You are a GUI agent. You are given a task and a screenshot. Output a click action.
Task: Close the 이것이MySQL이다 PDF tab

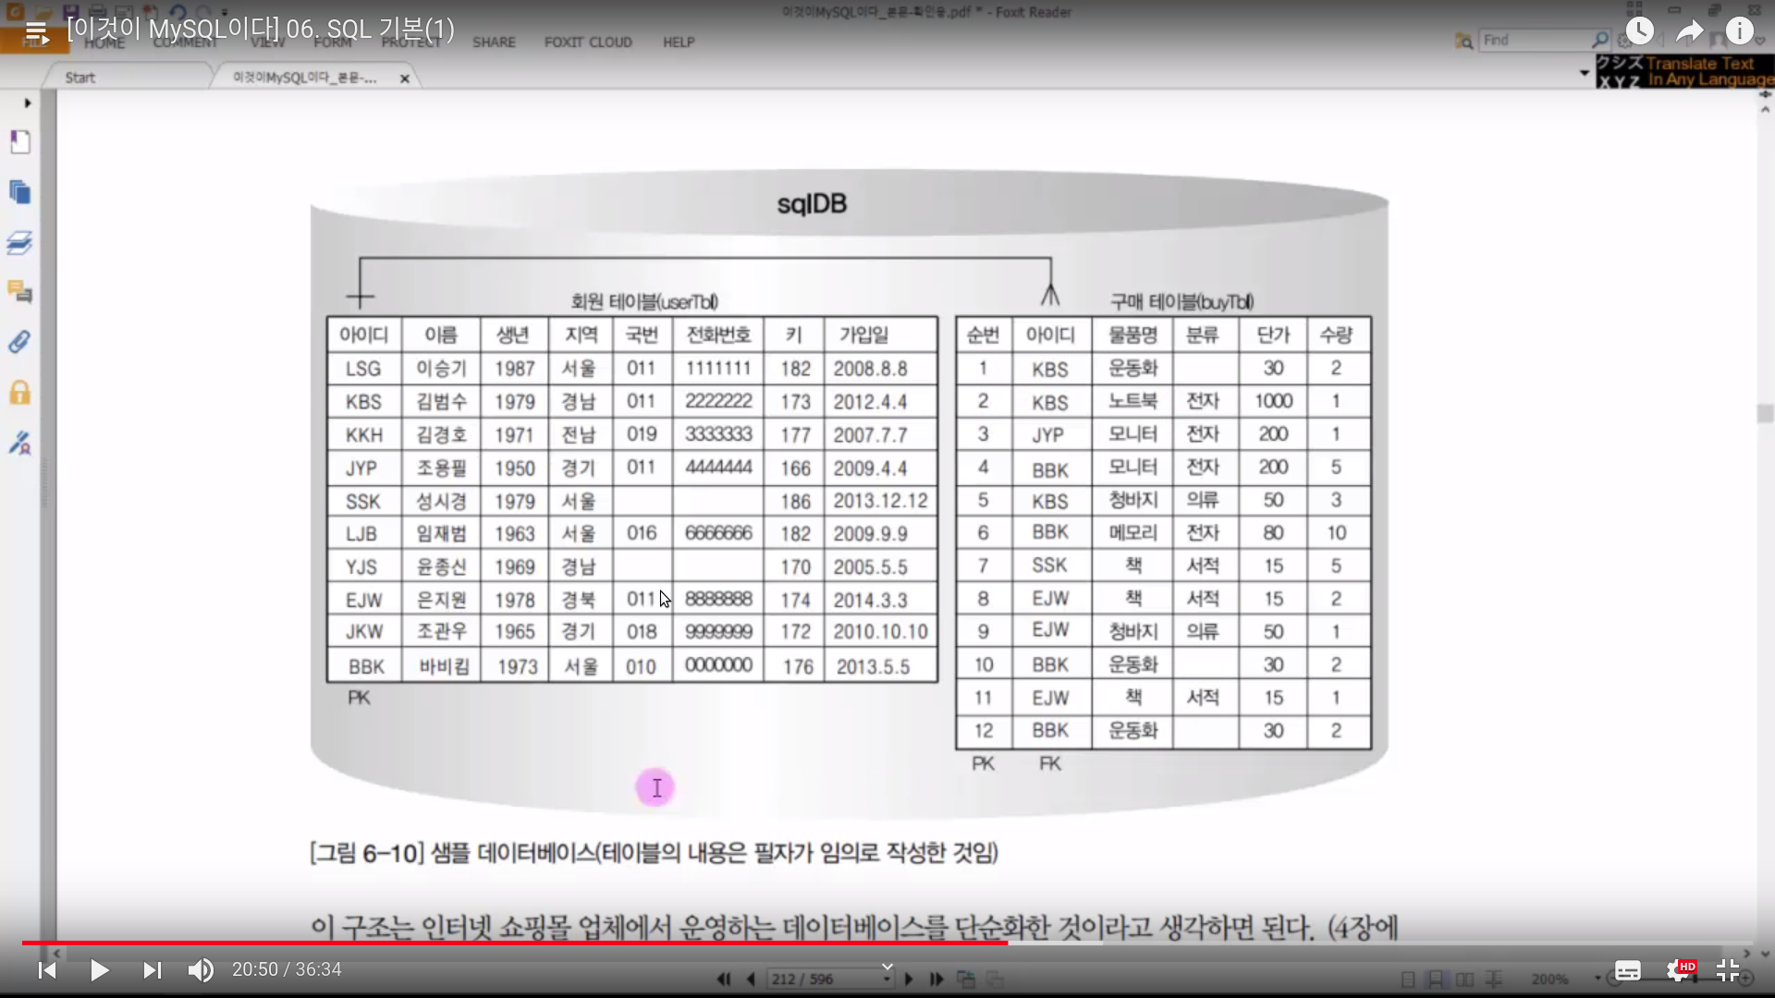(404, 79)
